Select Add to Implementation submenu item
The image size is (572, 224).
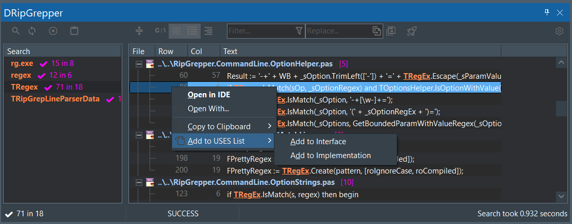(330, 156)
